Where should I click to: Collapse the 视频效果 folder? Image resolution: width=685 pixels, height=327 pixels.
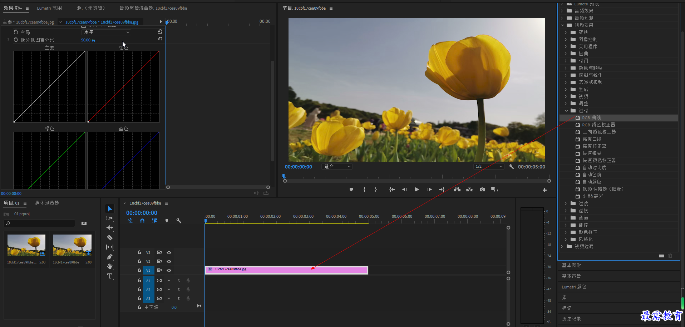[x=562, y=25]
